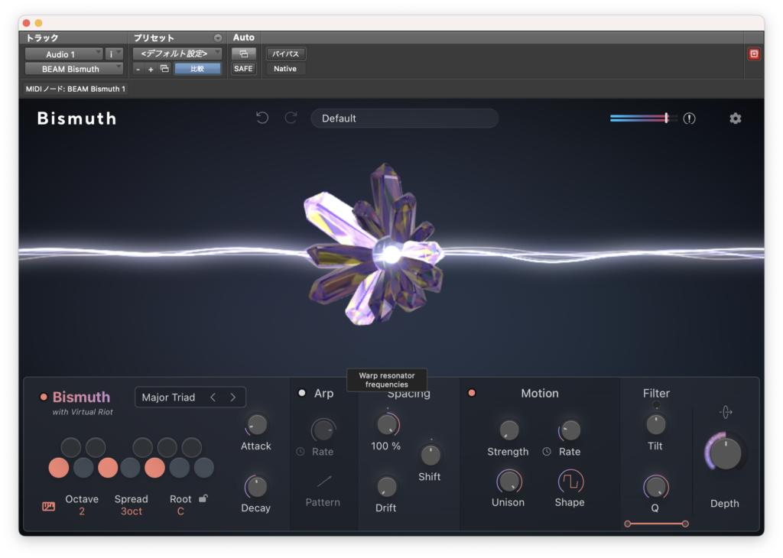
Task: Click the output level slider in header
Action: [x=643, y=118]
